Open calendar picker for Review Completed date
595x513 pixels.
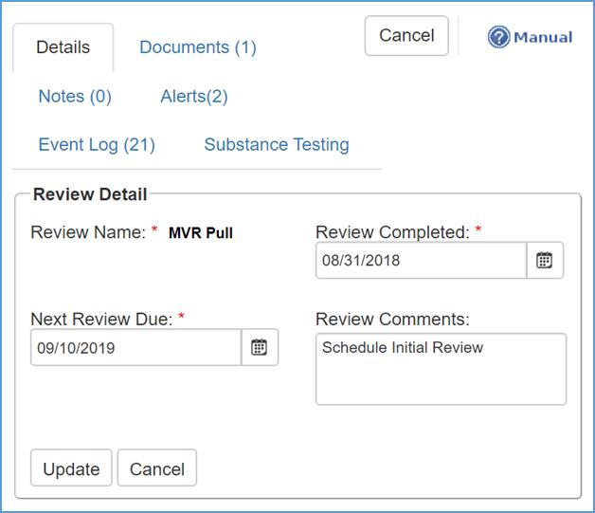click(x=545, y=261)
